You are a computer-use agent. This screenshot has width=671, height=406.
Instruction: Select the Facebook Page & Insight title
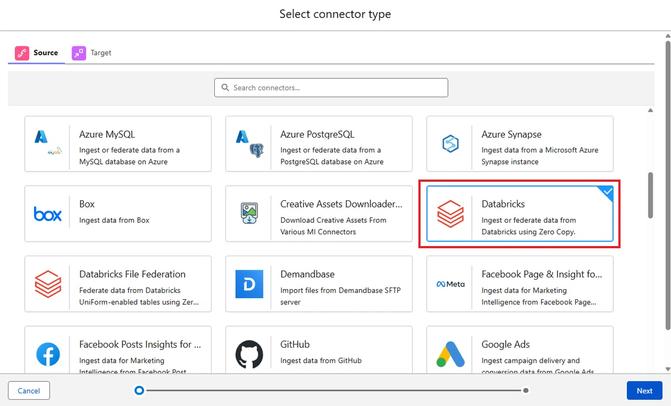[x=542, y=274]
